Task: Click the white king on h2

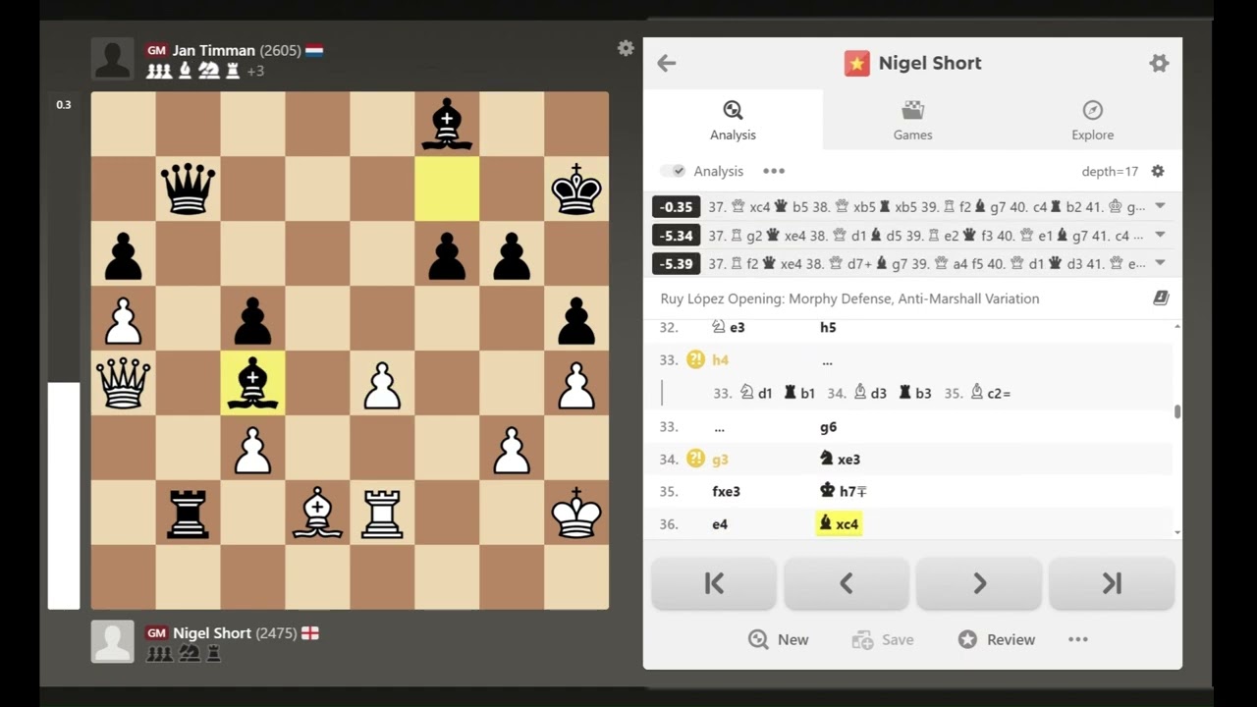Action: 576,513
